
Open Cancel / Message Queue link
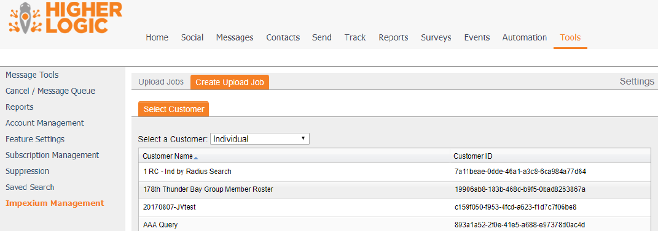(50, 91)
